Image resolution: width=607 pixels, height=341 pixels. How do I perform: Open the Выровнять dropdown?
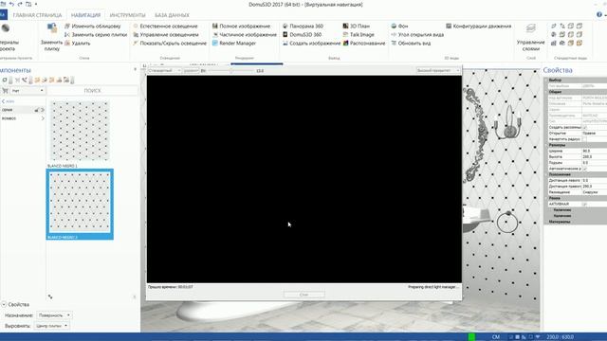pos(52,326)
